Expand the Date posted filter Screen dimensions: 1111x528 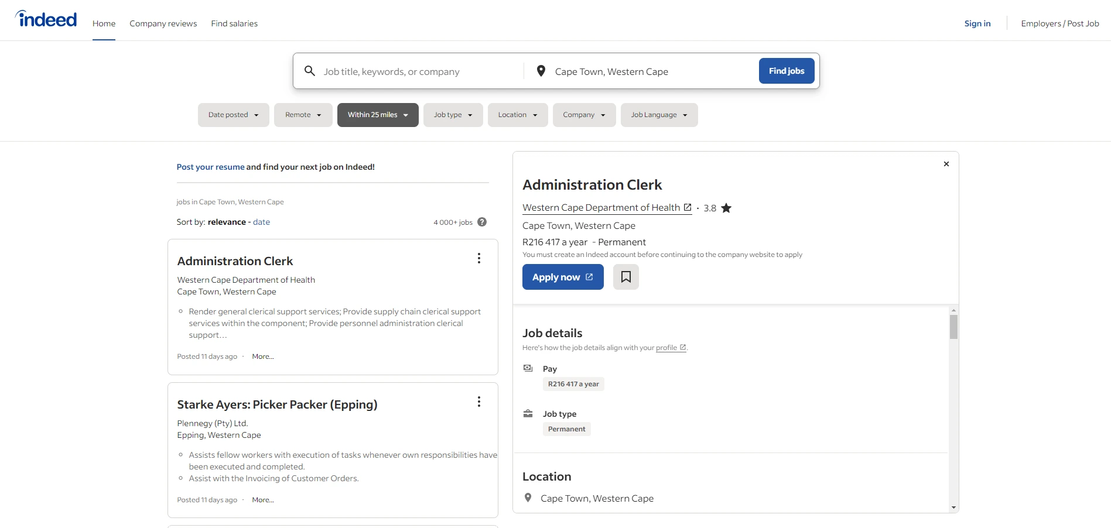pyautogui.click(x=233, y=115)
